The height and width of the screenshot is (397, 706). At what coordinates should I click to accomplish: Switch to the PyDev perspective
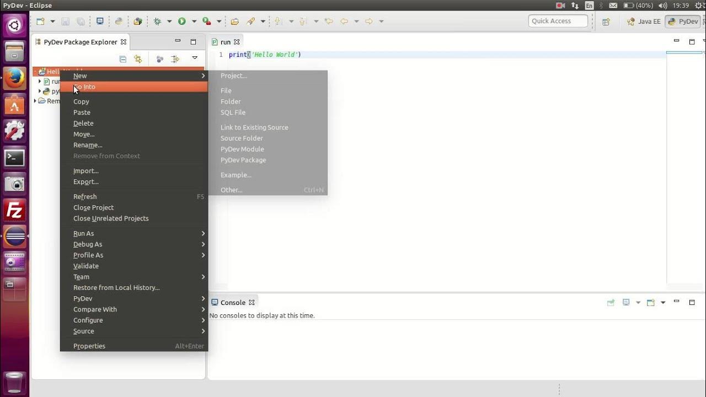pyautogui.click(x=682, y=22)
